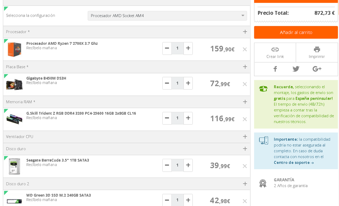The height and width of the screenshot is (206, 339).
Task: Increase quantity of Seagate BarraCuda 1TB
Action: point(188,165)
